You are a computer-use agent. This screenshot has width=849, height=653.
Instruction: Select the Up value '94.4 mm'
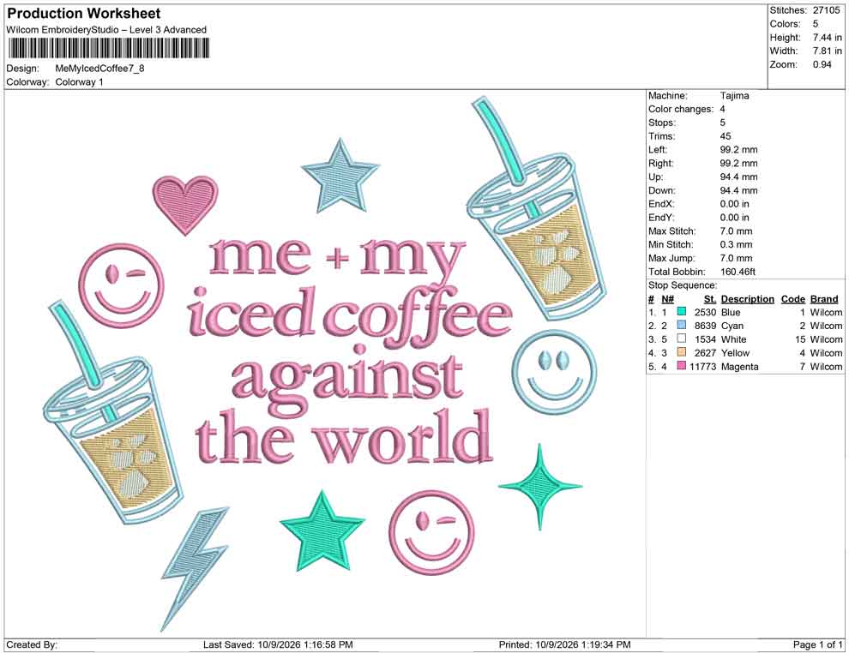(x=738, y=177)
